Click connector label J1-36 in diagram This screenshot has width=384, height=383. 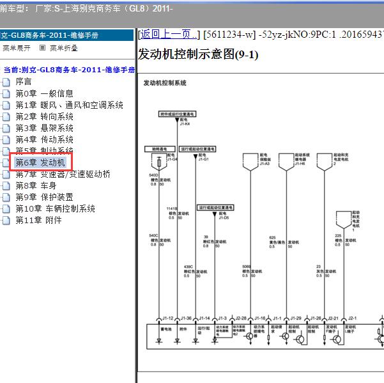pos(186,318)
